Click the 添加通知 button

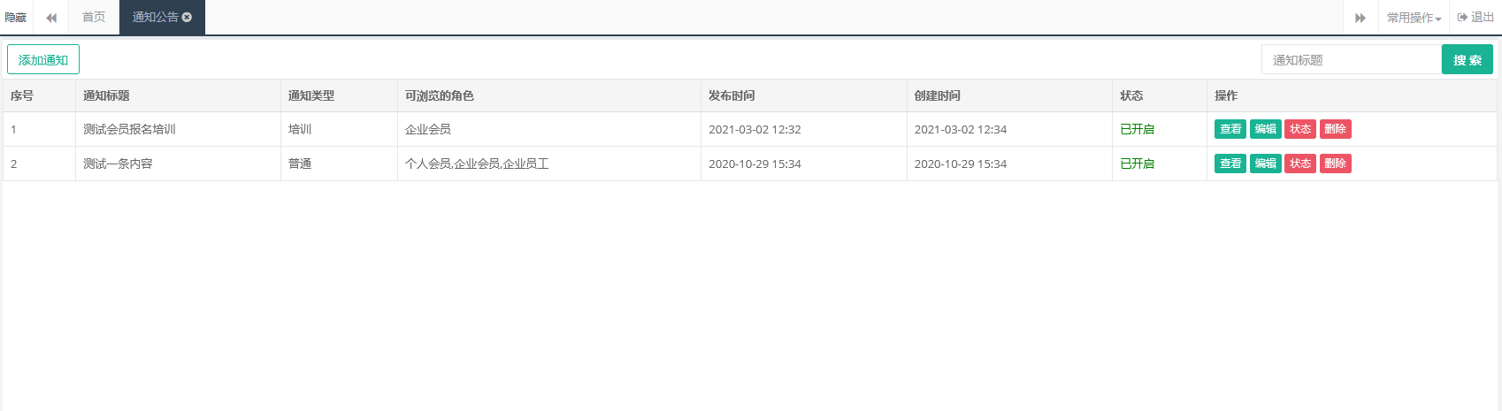pos(43,59)
